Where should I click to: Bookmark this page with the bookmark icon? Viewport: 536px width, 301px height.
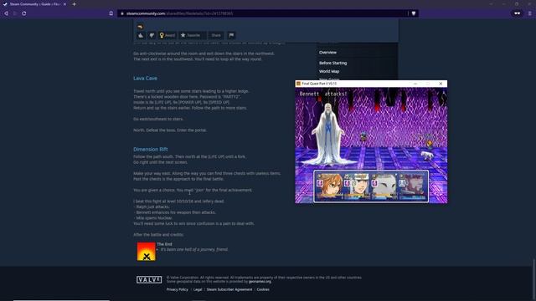coord(111,13)
